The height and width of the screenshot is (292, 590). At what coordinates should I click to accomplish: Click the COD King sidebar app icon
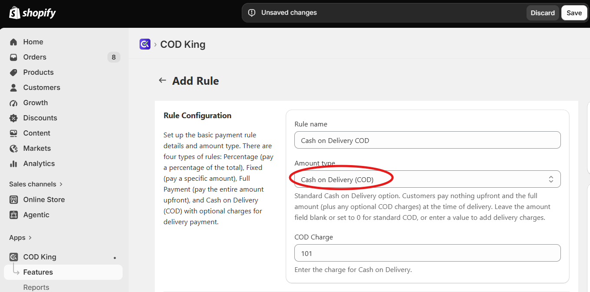[x=13, y=257]
